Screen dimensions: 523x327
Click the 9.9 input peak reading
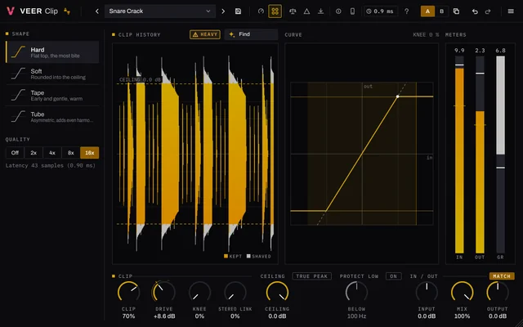(x=459, y=51)
